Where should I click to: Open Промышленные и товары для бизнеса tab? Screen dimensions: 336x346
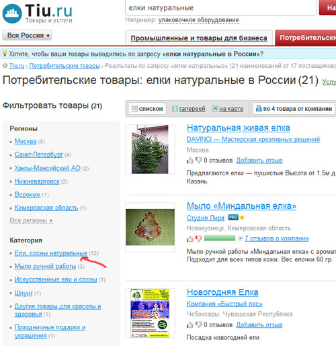(x=199, y=38)
